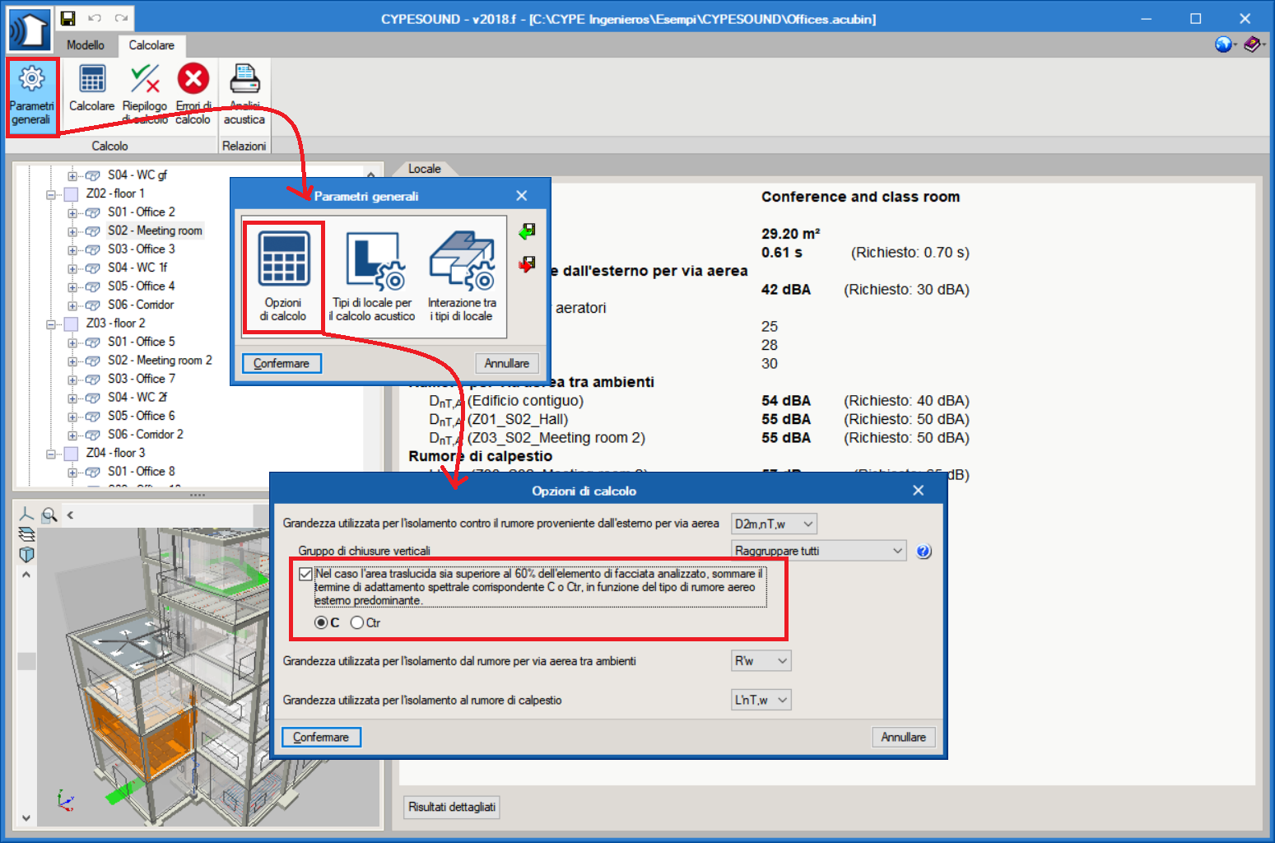Click zoom magnifier in 3D view
The width and height of the screenshot is (1275, 843).
(49, 515)
